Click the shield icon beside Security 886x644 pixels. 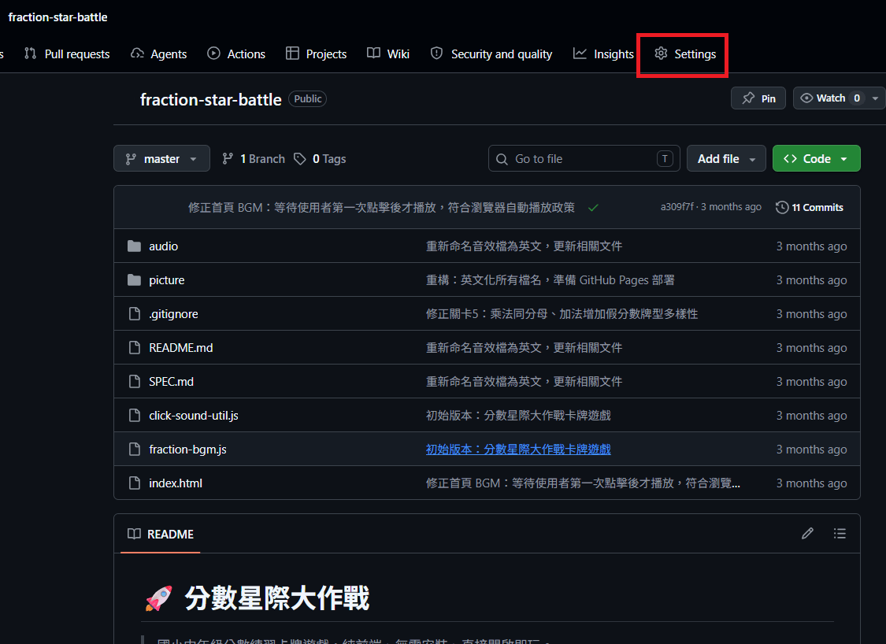coord(436,53)
